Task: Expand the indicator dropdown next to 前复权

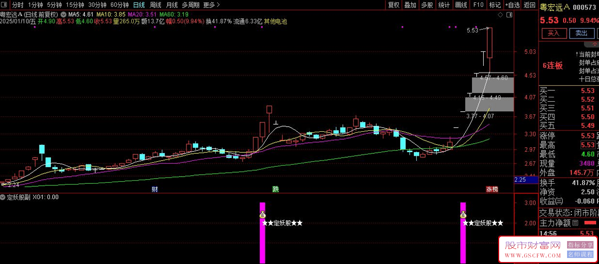Action: click(63, 14)
